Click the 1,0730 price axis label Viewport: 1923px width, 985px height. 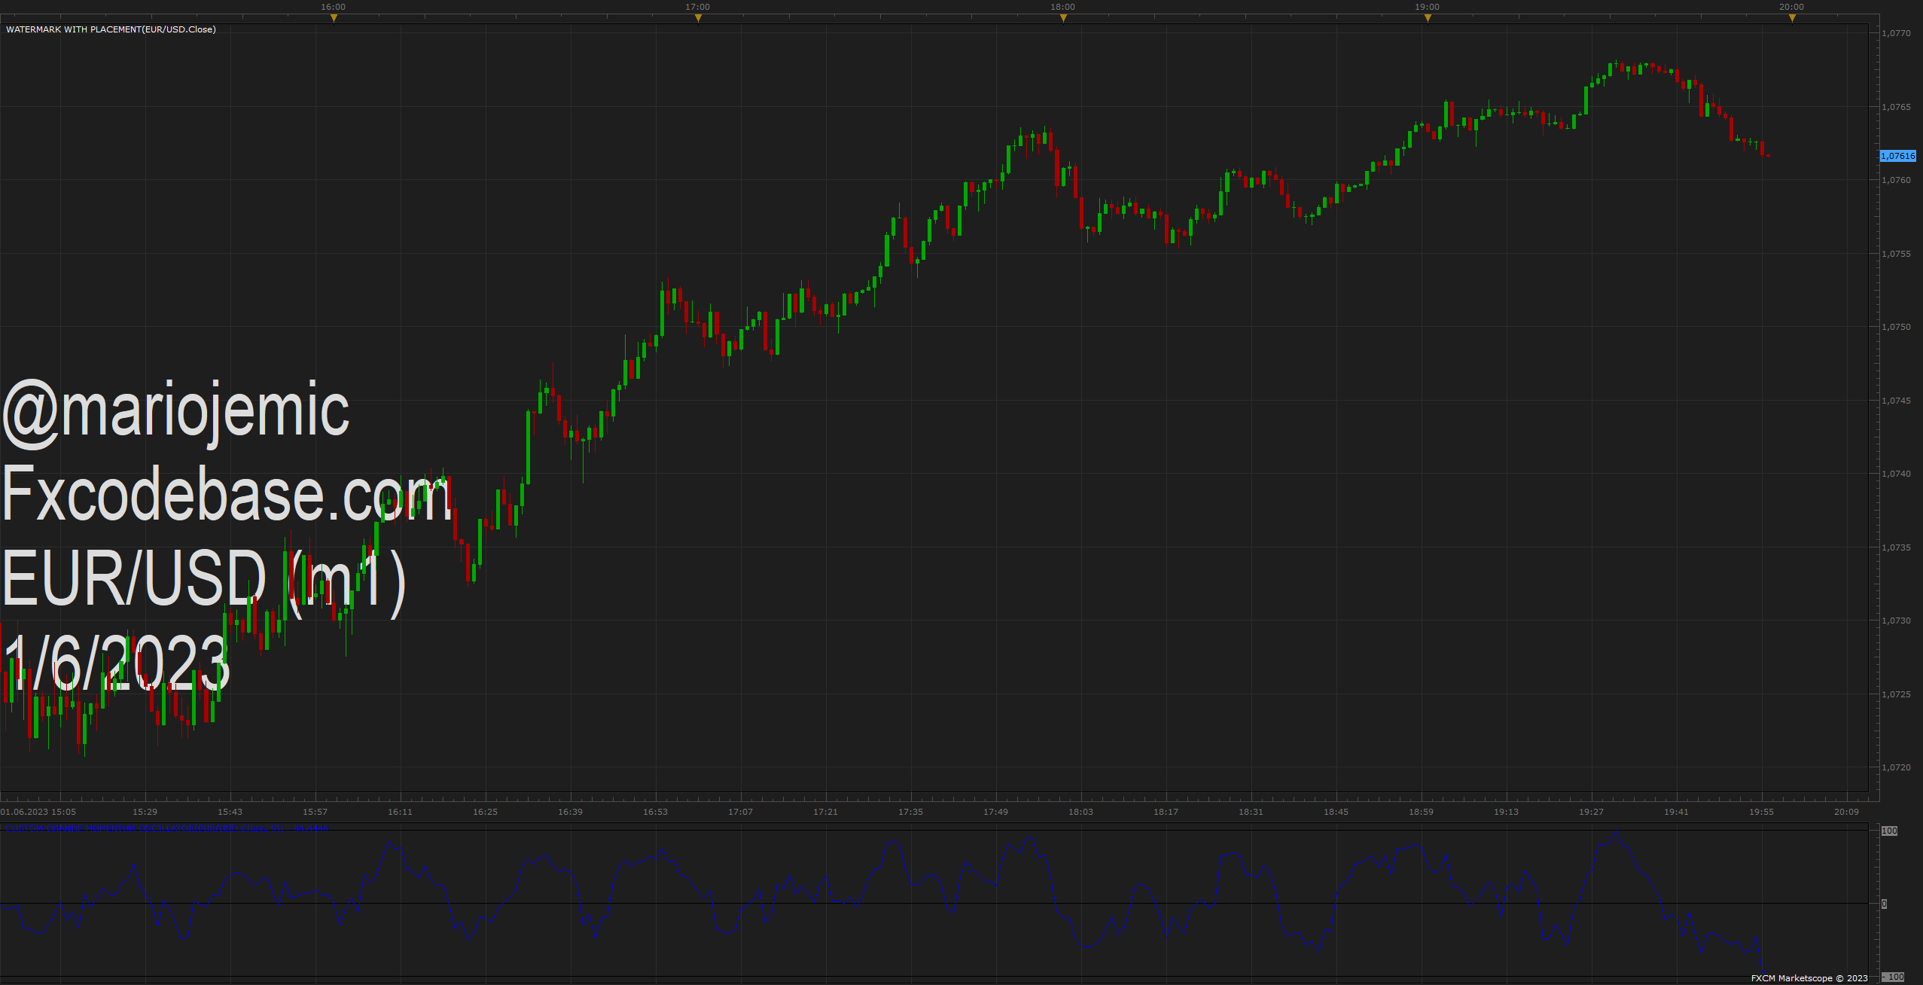(x=1896, y=621)
